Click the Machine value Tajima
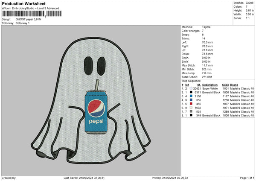The image size is (256, 181). tap(206, 27)
